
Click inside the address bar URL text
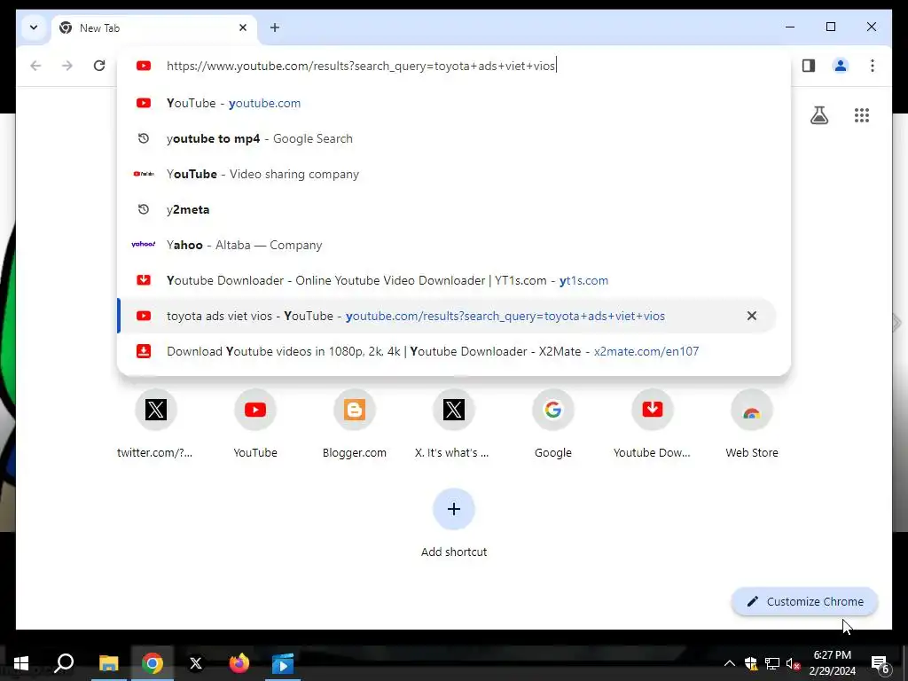tap(361, 66)
